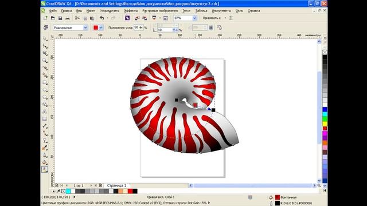Undo the last action with the arrow icon
Screen dimensions: 367x206
[x=102, y=18]
